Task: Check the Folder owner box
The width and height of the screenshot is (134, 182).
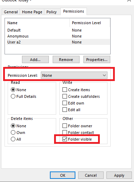Action: coord(65,126)
